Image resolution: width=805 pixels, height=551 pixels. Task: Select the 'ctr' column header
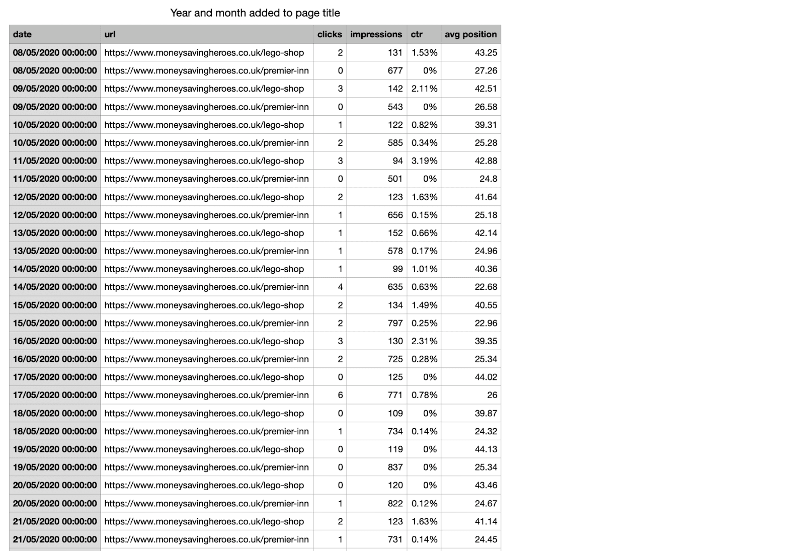[x=424, y=34]
